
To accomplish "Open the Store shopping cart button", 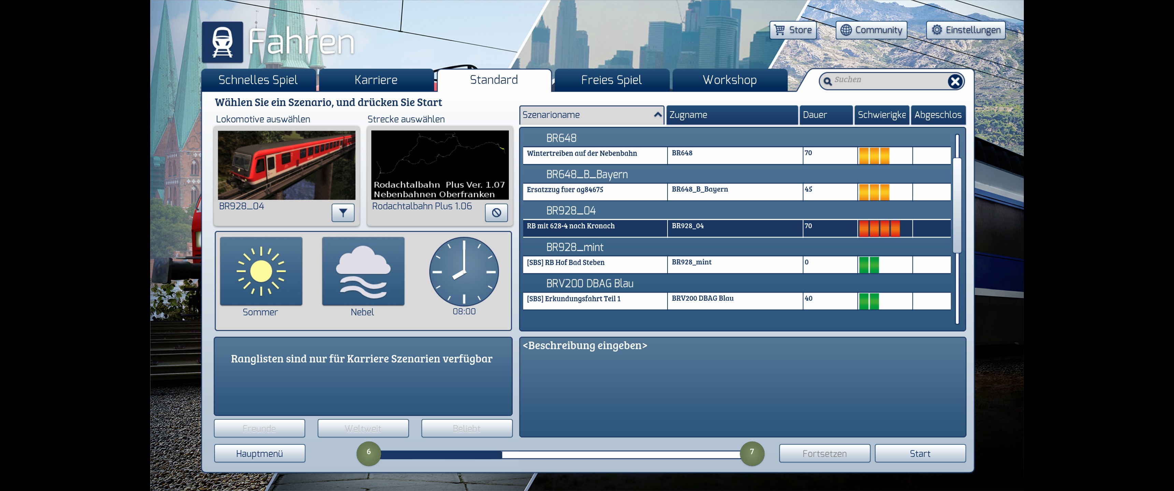I will pyautogui.click(x=793, y=30).
